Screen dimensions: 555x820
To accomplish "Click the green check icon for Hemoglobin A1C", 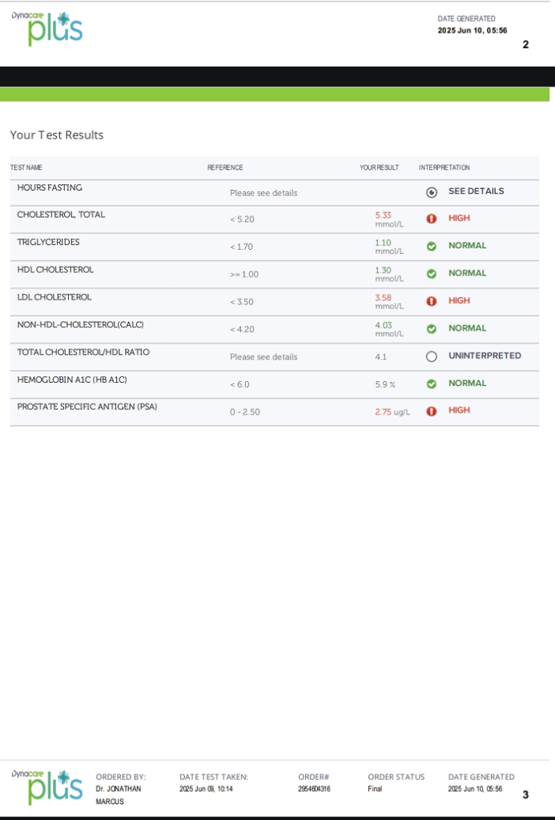I will 432,384.
